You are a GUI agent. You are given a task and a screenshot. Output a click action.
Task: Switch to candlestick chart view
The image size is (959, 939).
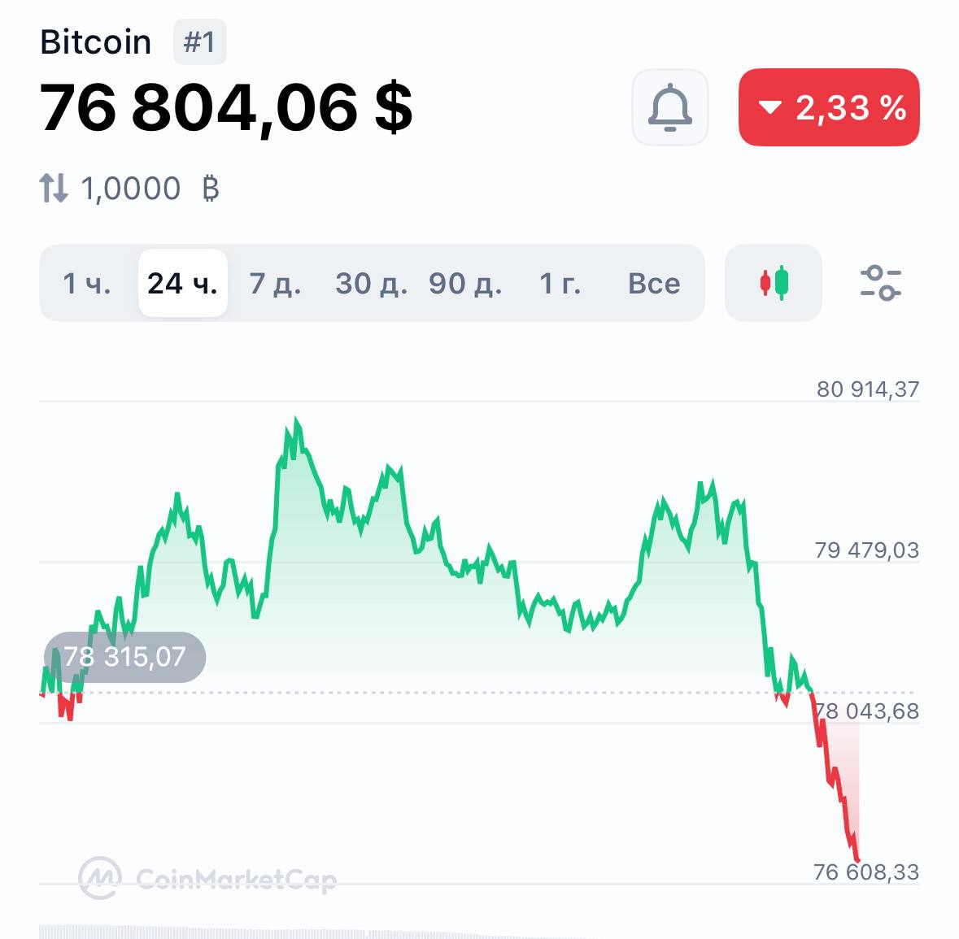pyautogui.click(x=774, y=283)
